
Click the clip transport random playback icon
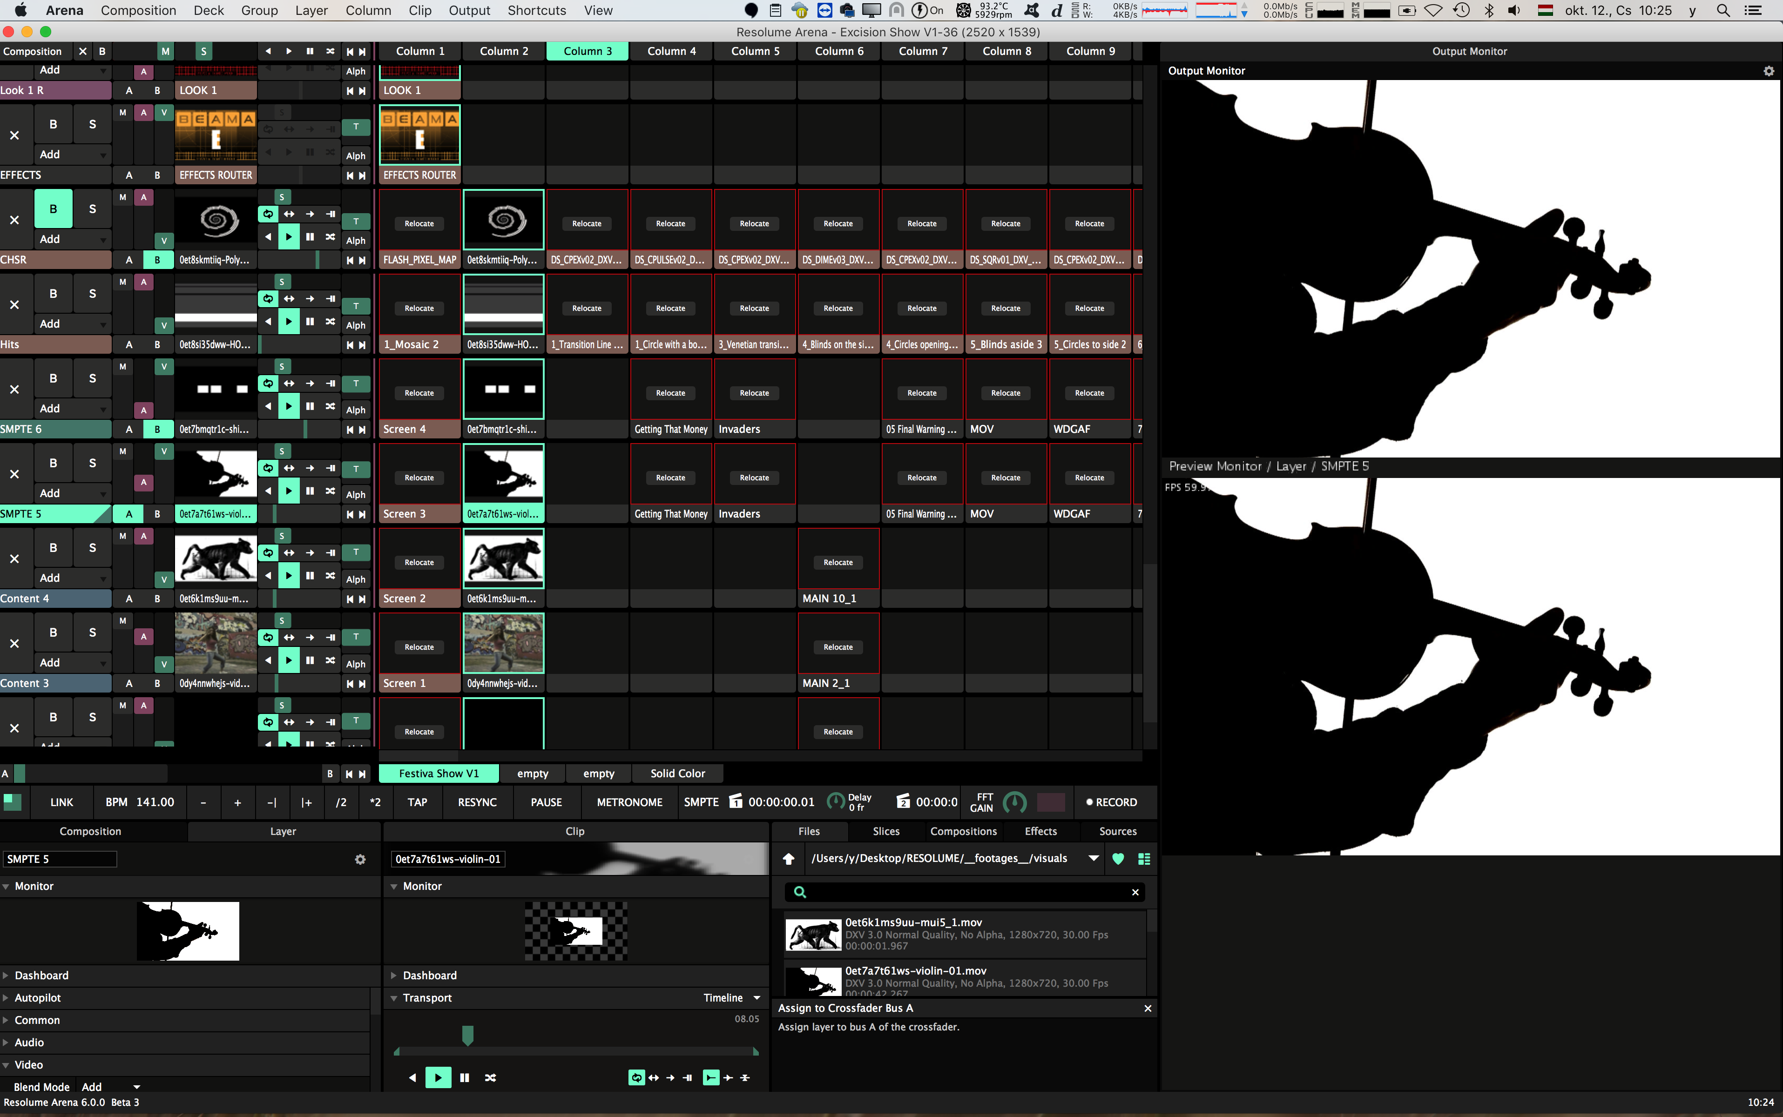click(490, 1078)
